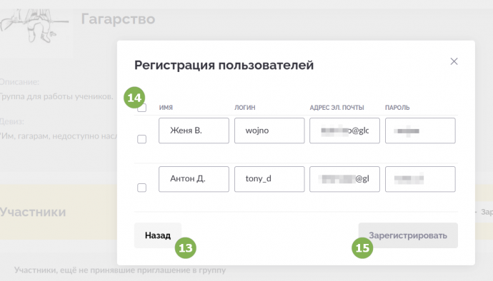
Task: Click the Гагарство group title
Action: pyautogui.click(x=118, y=19)
